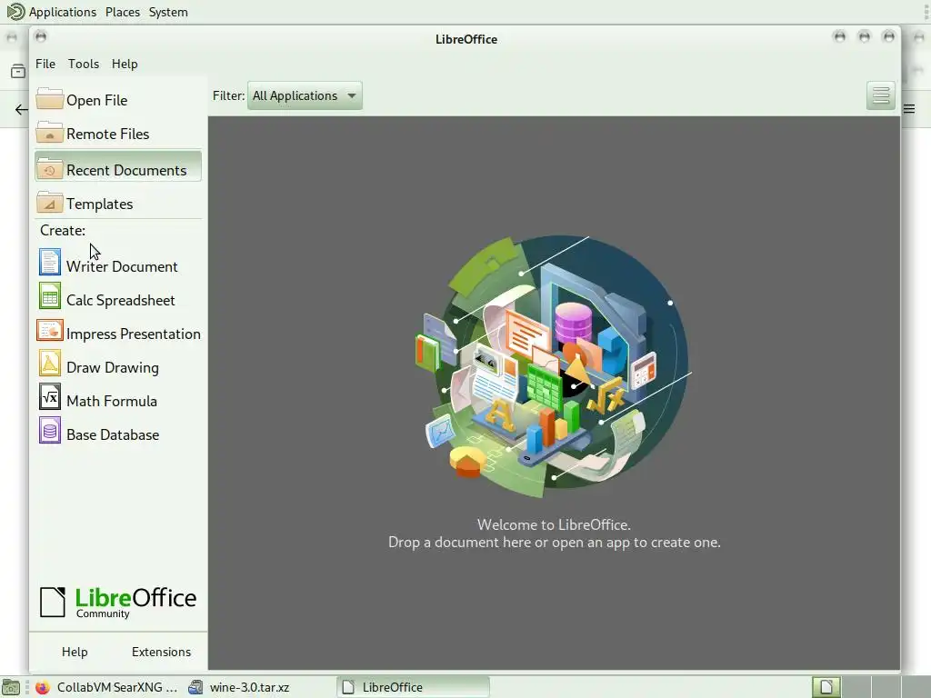This screenshot has width=931, height=698.
Task: Select the Recent Documents icon
Action: pyautogui.click(x=50, y=170)
